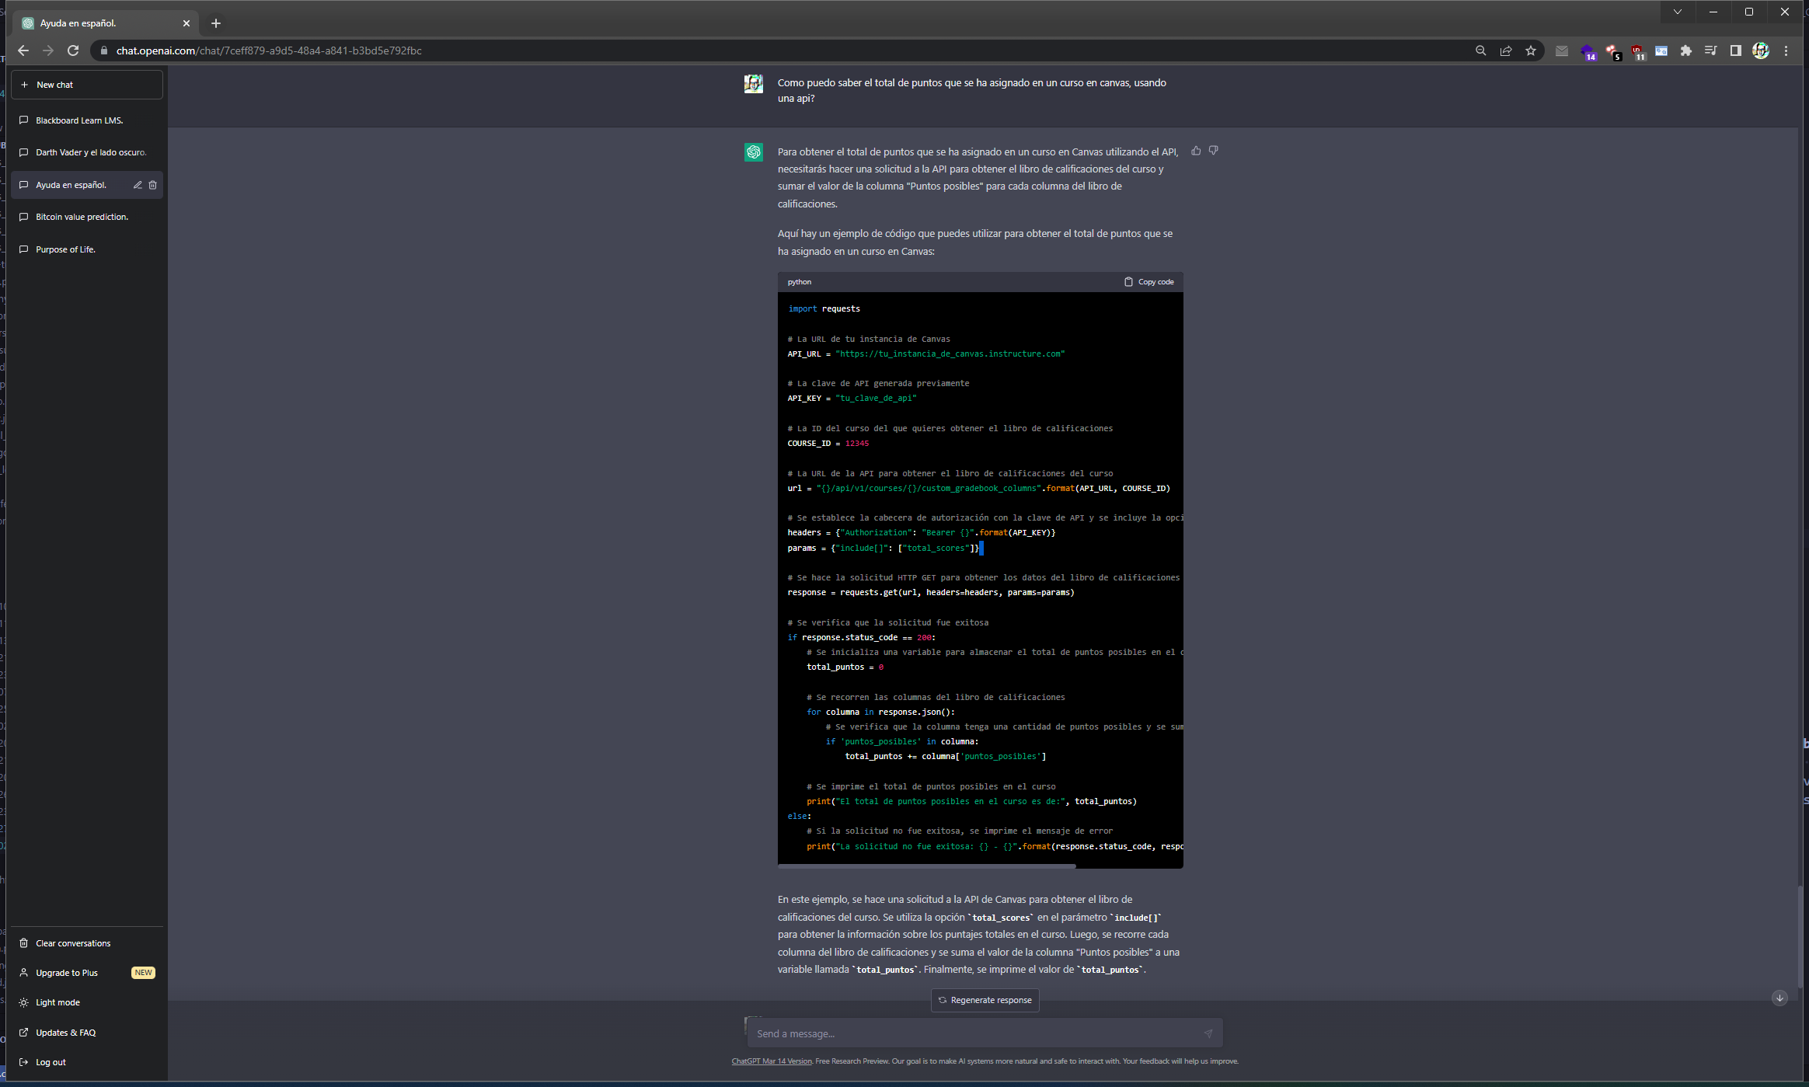Click the code block horizontal scrollbar

point(926,866)
